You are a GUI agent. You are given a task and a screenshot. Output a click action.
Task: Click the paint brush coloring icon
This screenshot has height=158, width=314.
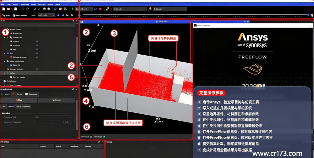(107, 9)
